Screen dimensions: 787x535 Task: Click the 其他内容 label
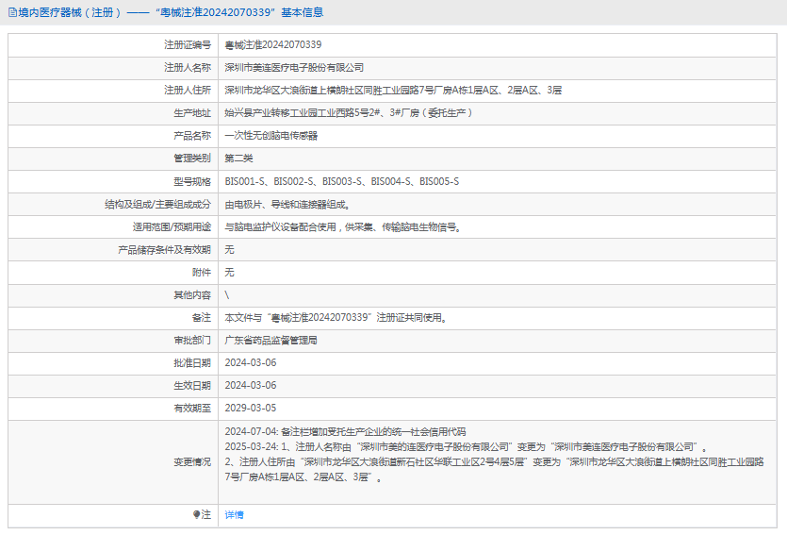[x=192, y=295]
